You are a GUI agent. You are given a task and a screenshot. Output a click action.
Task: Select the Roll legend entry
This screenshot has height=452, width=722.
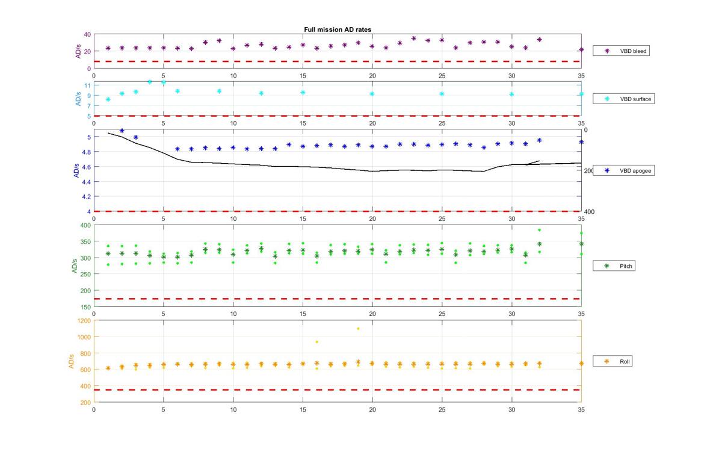612,362
